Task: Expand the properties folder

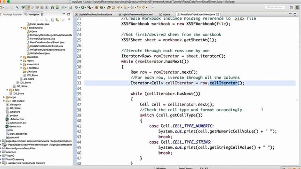Action: tap(21, 57)
